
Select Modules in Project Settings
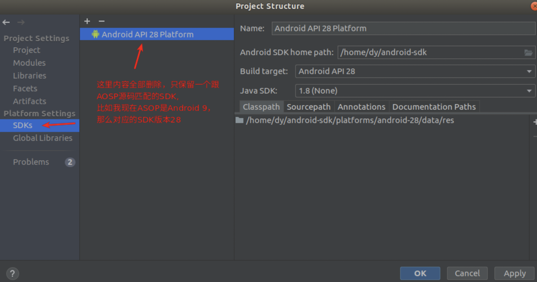(x=29, y=63)
